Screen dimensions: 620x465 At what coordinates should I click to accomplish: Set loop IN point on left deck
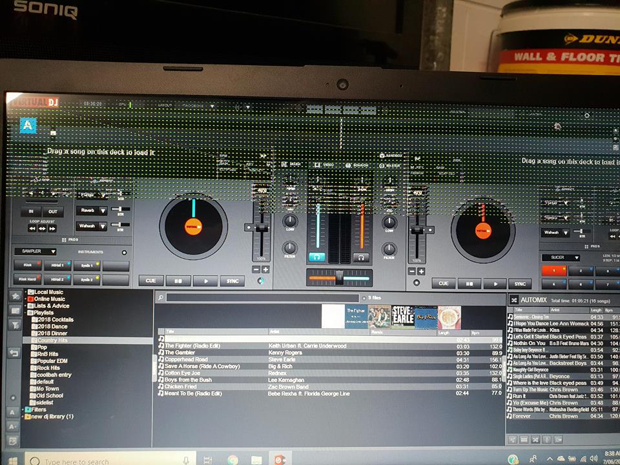pyautogui.click(x=31, y=212)
